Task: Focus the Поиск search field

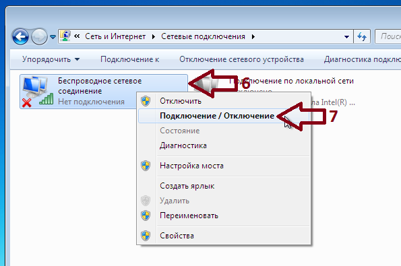Action: tap(388, 36)
